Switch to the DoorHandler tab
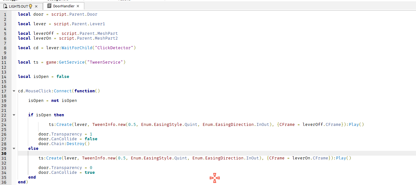The height and width of the screenshot is (185, 416). [x=63, y=6]
